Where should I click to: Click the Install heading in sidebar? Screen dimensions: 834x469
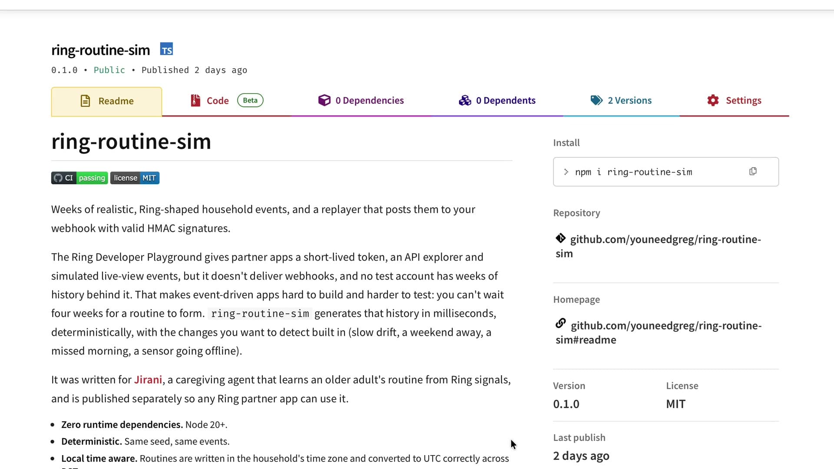[566, 143]
